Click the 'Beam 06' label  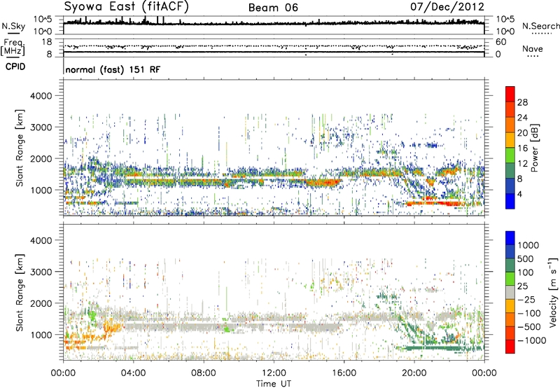tap(273, 8)
